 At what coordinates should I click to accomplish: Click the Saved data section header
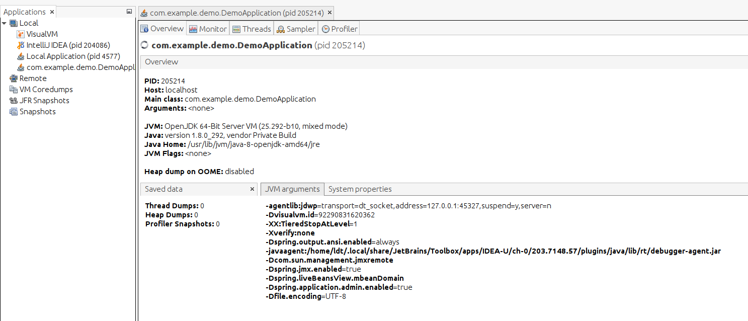click(199, 189)
